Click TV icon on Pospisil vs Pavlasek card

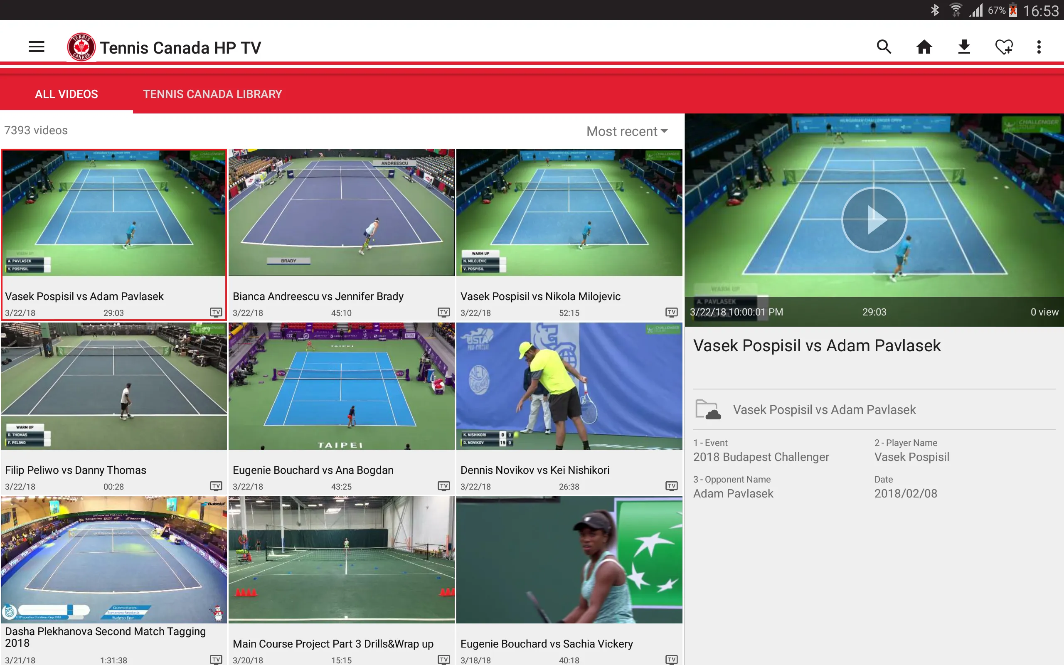(x=216, y=312)
